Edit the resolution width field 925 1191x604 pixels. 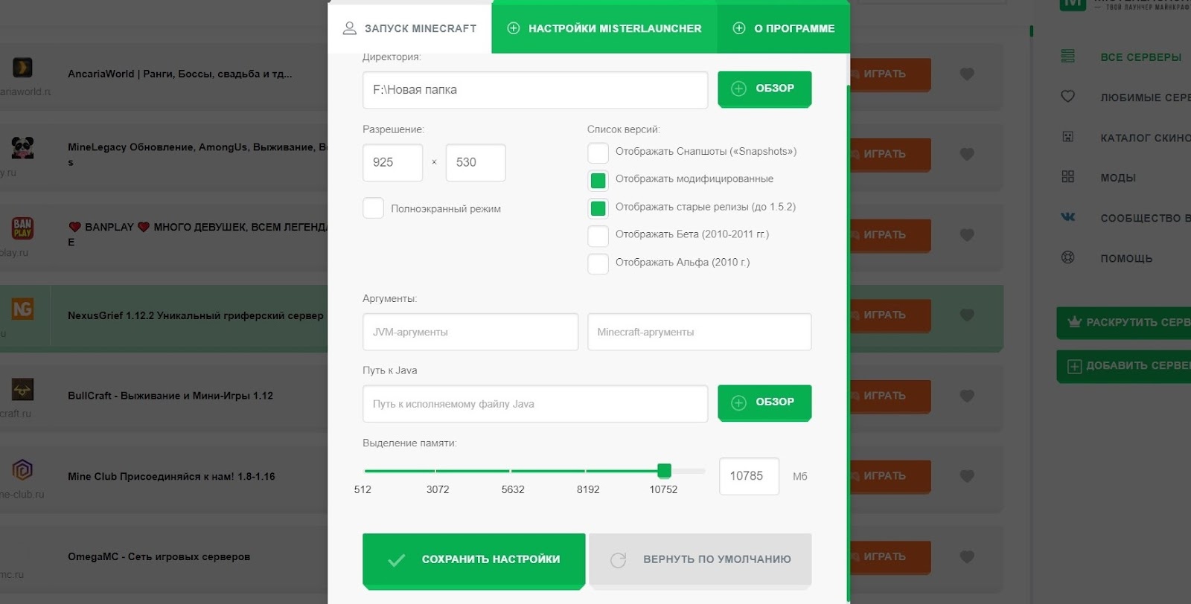(393, 162)
